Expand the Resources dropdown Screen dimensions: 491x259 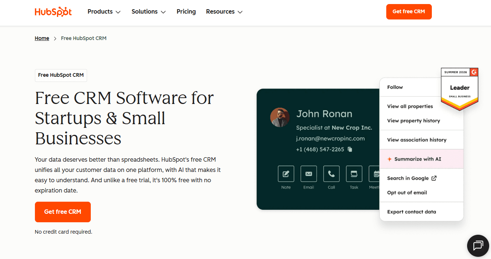pyautogui.click(x=225, y=12)
